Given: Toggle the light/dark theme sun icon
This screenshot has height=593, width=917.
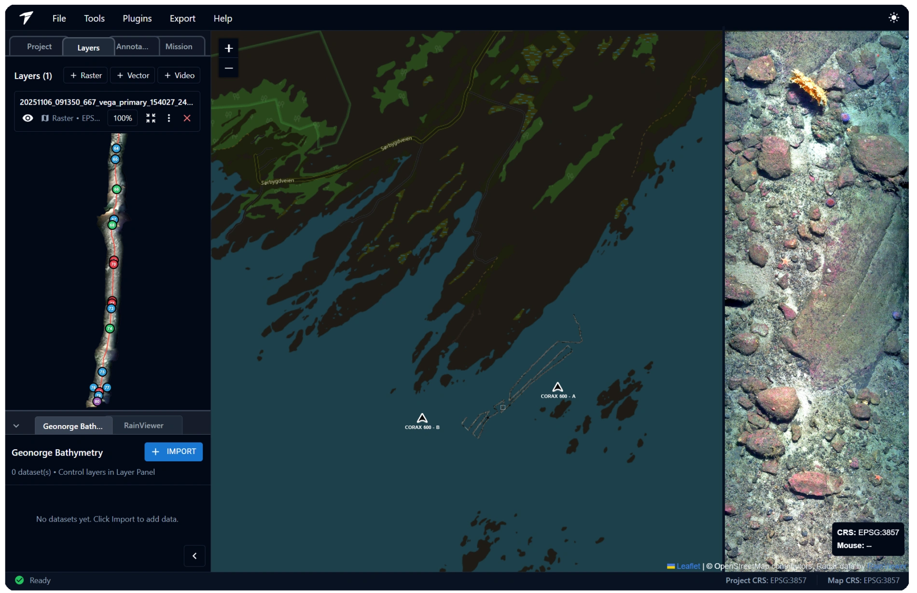Looking at the screenshot, I should coord(894,18).
